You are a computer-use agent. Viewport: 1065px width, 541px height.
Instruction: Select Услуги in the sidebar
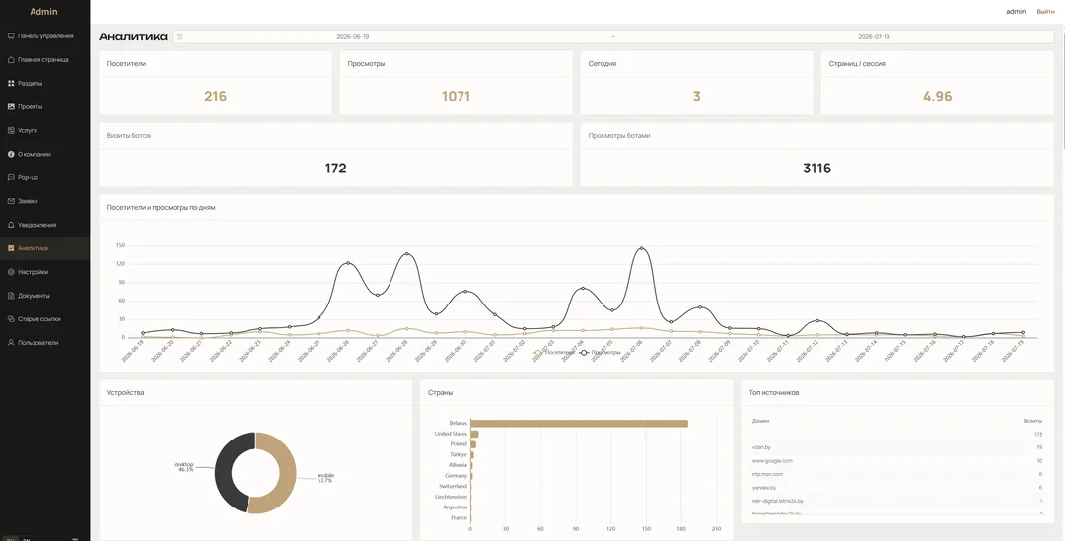point(44,130)
